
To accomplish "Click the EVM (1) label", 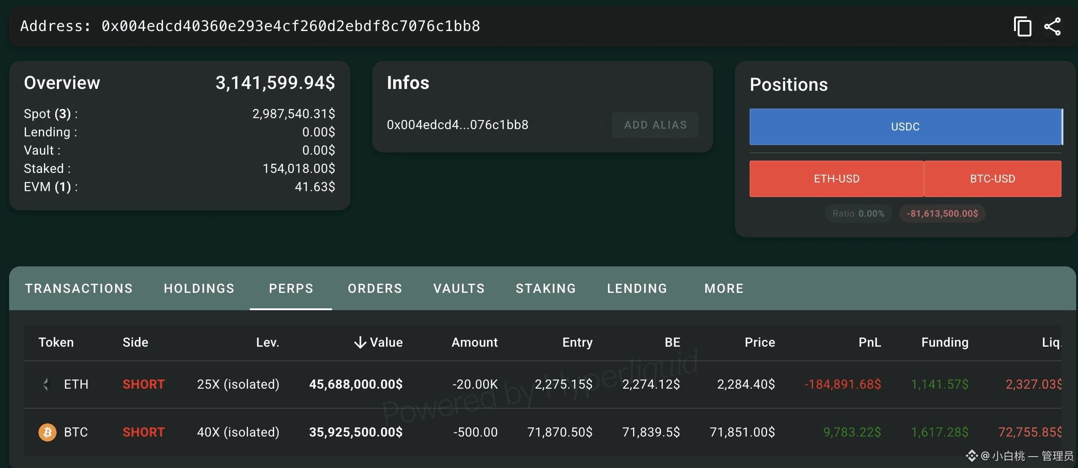I will pos(51,187).
